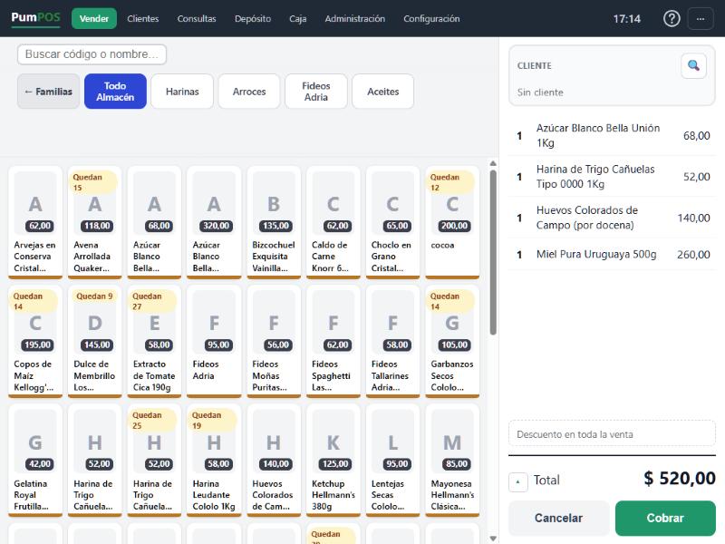Focus the product search field

tap(92, 54)
